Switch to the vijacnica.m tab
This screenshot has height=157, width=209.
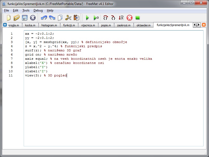[88, 25]
